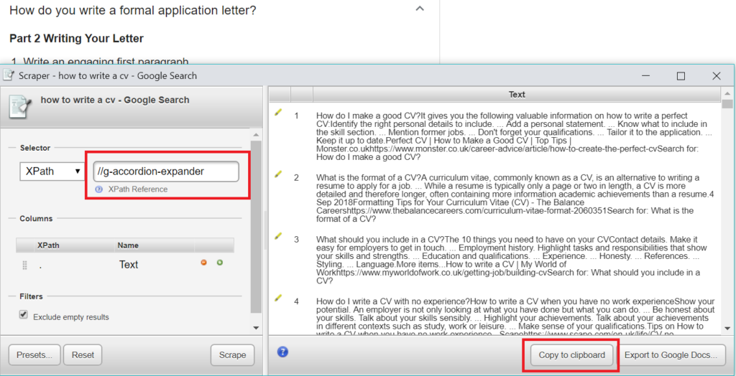
Task: Click the blue help icon at bottom
Action: 282,352
